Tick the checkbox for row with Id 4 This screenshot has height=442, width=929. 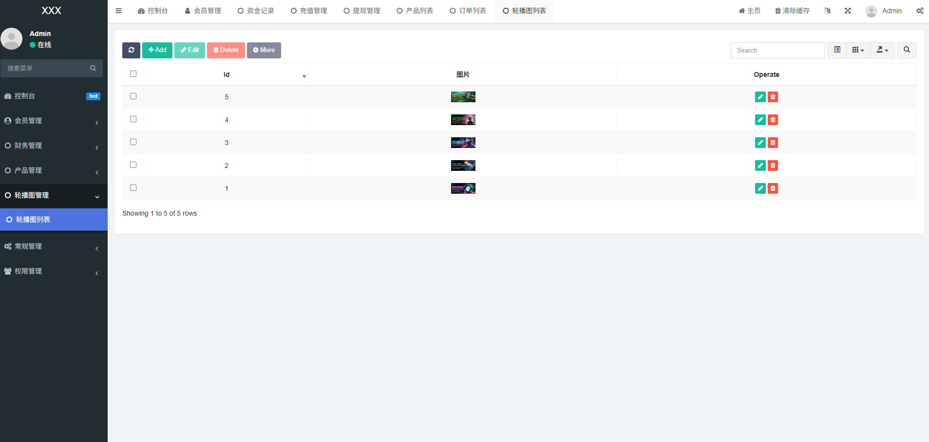point(133,119)
